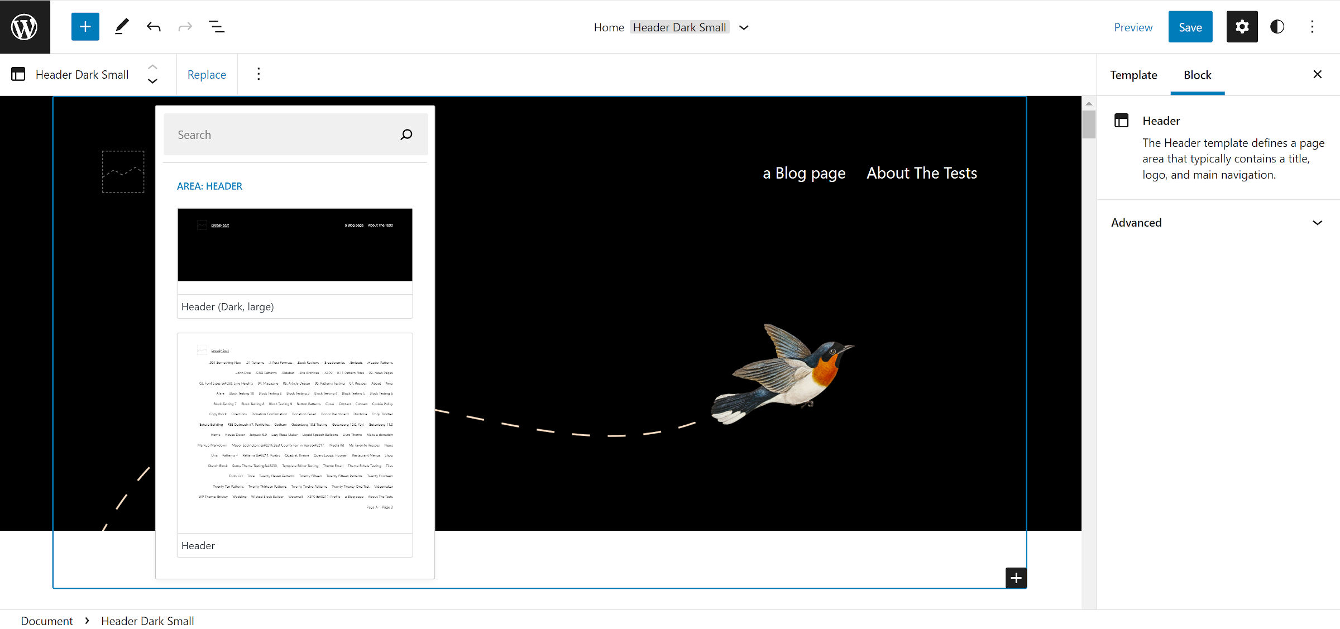The height and width of the screenshot is (629, 1340).
Task: Choose Header (Dark, large) pattern thumbnail
Action: pos(295,246)
